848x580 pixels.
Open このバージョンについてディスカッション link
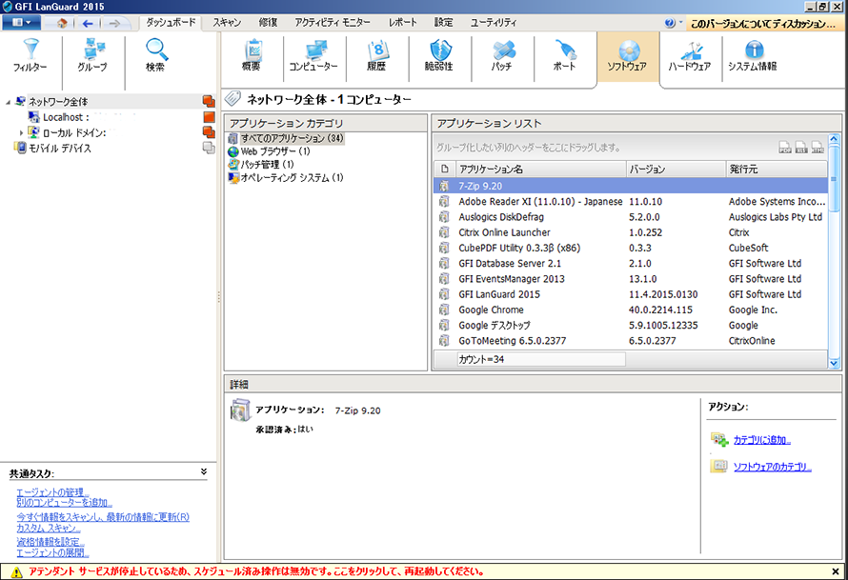(762, 23)
